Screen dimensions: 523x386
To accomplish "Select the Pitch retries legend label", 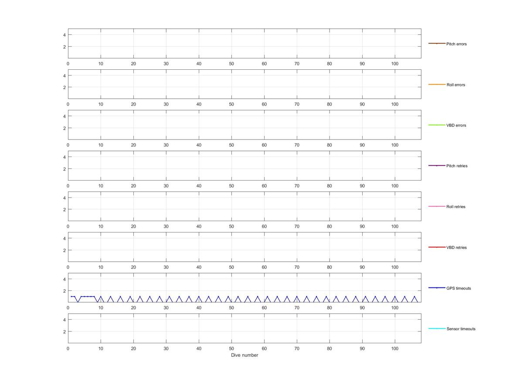I will pyautogui.click(x=457, y=166).
